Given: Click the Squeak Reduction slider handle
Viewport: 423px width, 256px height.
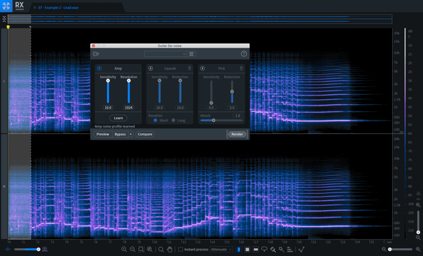Looking at the screenshot, I should tap(180, 80).
